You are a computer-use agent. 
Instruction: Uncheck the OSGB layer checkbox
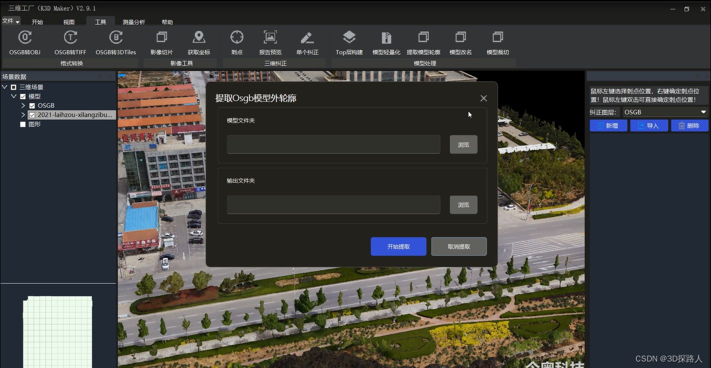click(x=32, y=106)
